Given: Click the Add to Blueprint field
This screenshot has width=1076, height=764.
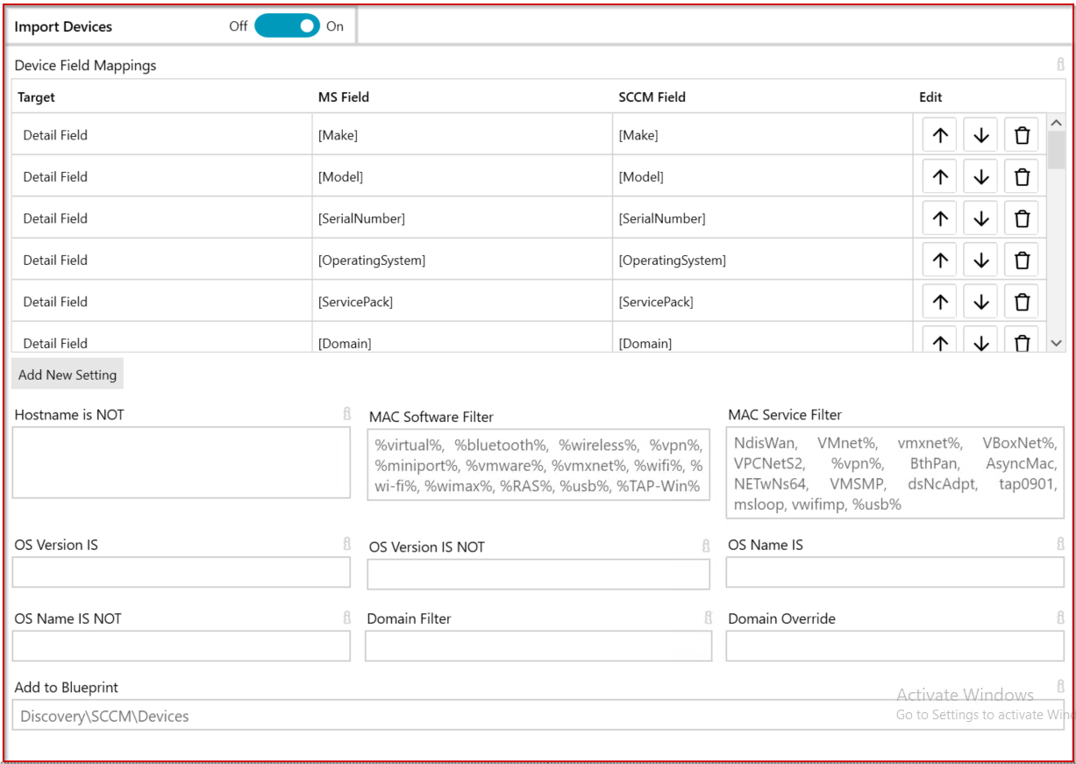Looking at the screenshot, I should [x=538, y=715].
